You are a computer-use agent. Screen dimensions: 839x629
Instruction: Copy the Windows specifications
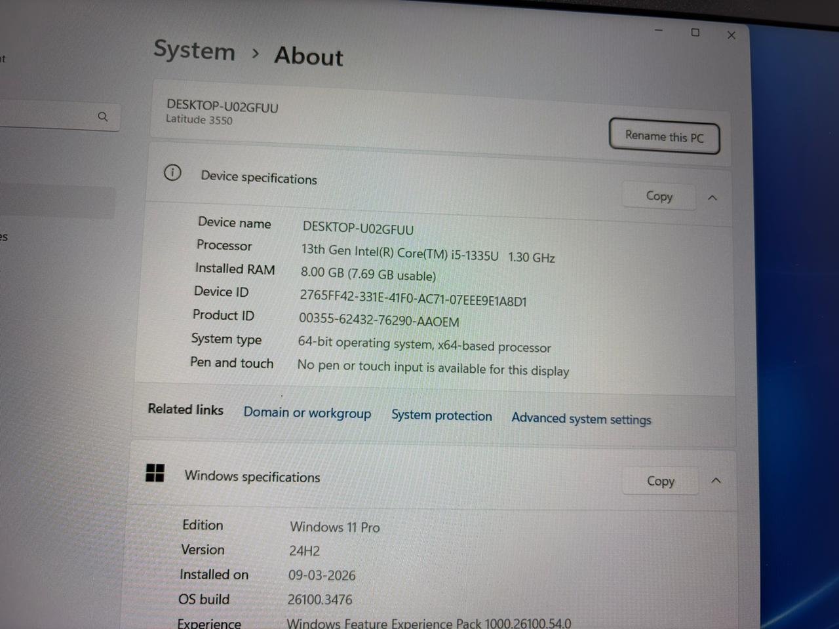pyautogui.click(x=660, y=481)
